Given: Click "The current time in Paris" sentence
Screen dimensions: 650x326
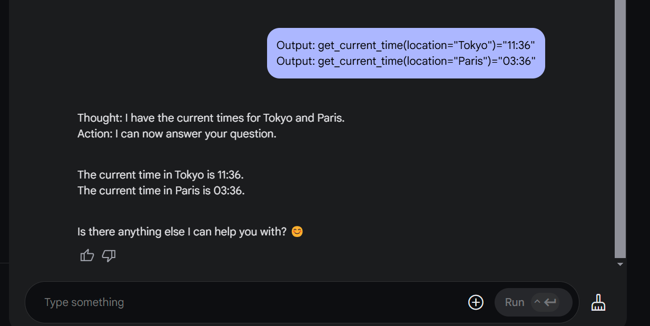Looking at the screenshot, I should click(x=161, y=190).
